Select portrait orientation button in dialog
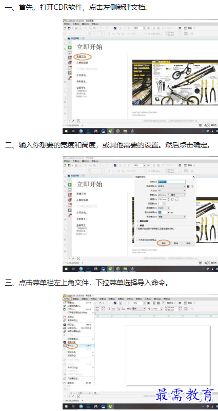Image resolution: width=218 pixels, height=411 pixels. point(172,199)
